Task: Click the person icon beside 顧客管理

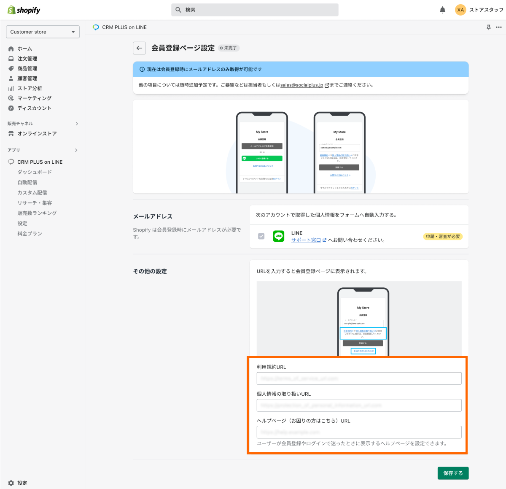Action: (x=11, y=78)
